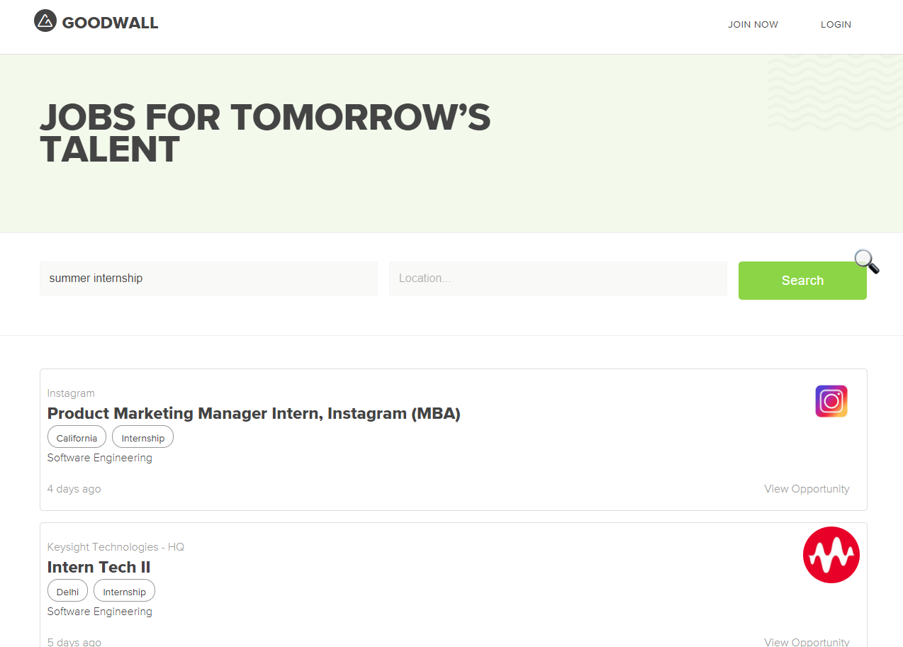Open the LOGIN menu item

pos(836,25)
